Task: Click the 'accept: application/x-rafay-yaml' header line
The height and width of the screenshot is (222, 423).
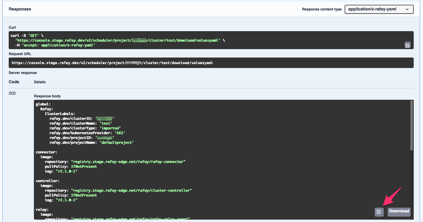Action: tap(55, 45)
